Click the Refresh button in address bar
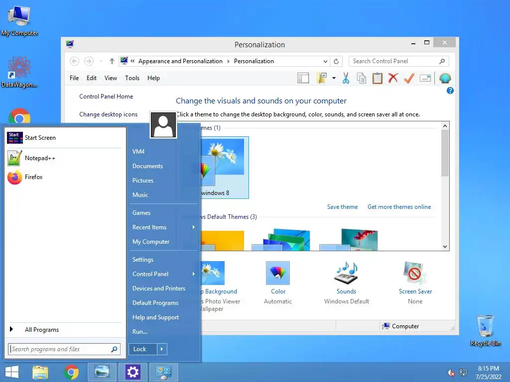The image size is (510, 382). [336, 61]
